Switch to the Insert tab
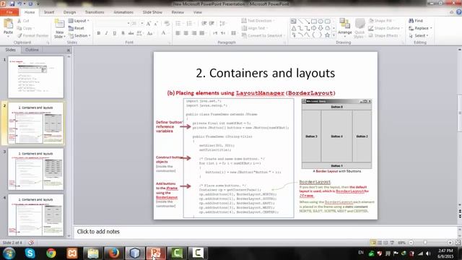 [x=49, y=12]
